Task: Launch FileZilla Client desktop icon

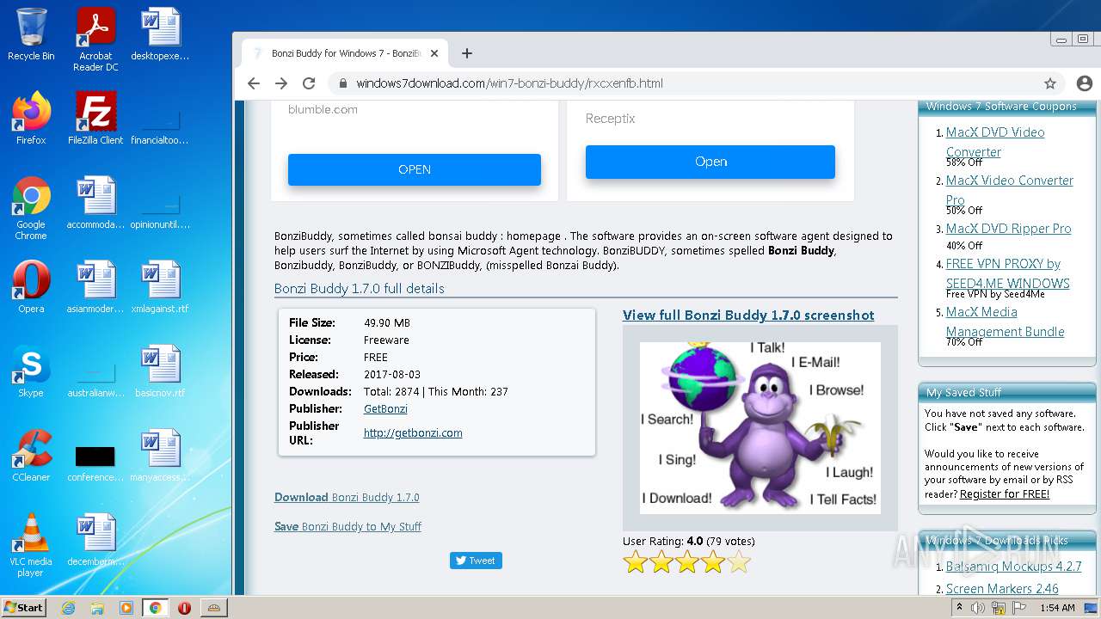Action: pyautogui.click(x=95, y=119)
